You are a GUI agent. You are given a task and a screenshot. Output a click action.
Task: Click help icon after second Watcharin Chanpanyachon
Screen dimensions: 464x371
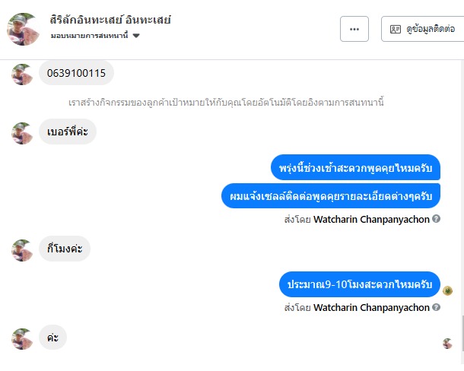[436, 307]
